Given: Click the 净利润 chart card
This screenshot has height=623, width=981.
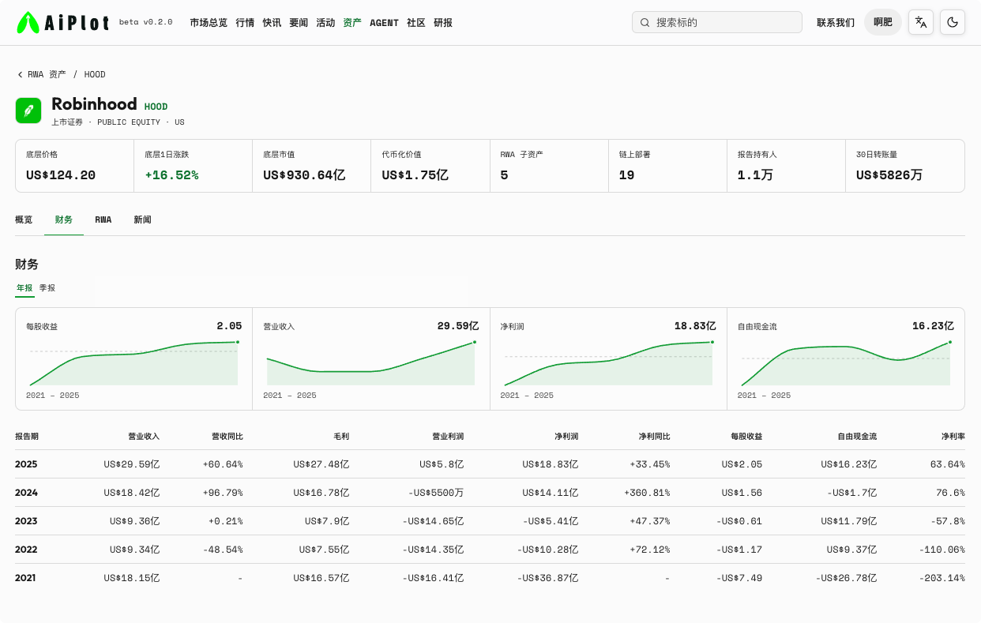Looking at the screenshot, I should (x=608, y=358).
